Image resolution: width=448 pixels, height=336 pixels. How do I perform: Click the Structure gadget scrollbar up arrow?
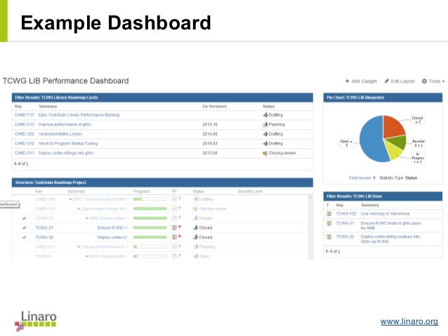310,198
